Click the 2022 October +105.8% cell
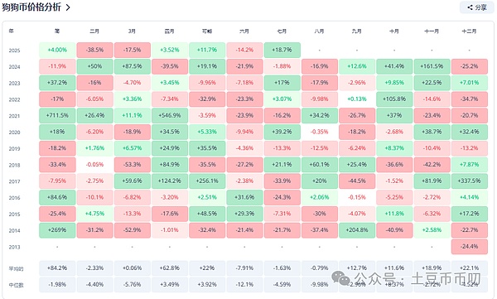 pyautogui.click(x=394, y=99)
